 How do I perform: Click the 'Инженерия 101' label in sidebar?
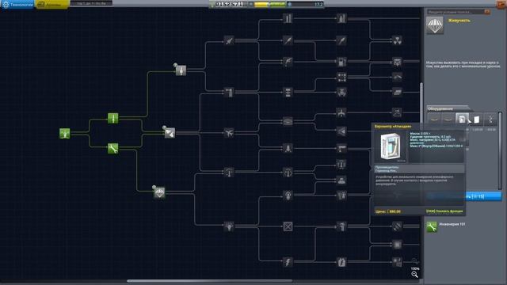452,224
